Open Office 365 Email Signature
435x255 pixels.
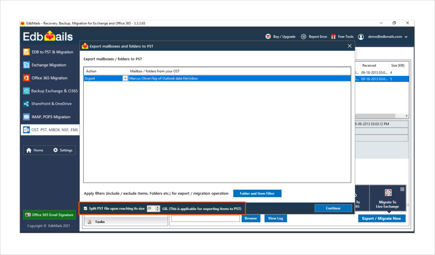[x=49, y=215]
